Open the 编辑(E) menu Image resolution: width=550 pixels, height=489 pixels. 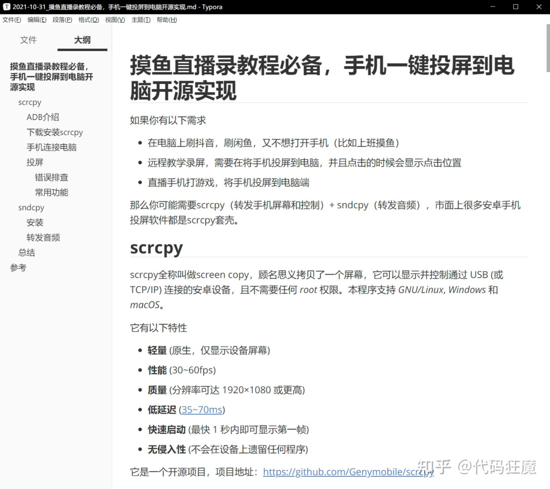37,20
